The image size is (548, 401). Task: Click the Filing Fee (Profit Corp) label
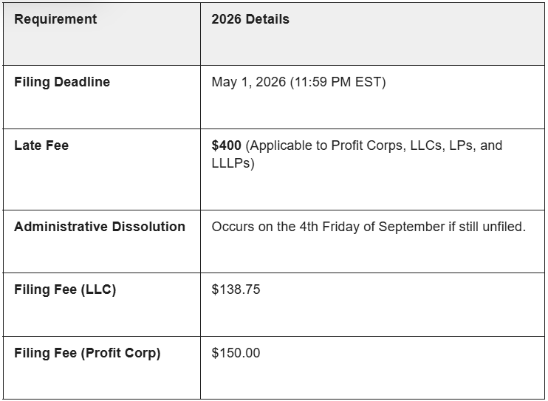coord(87,354)
